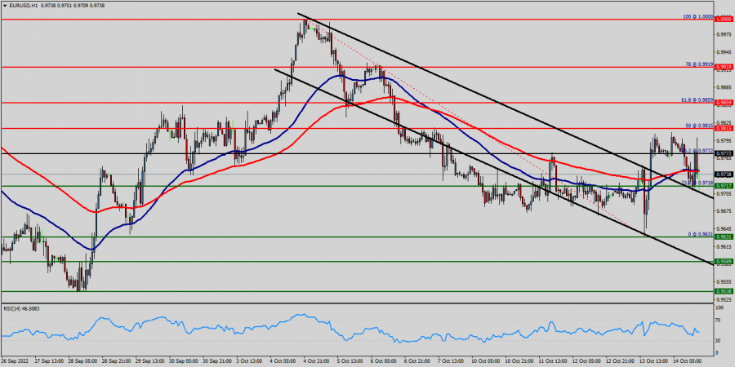Click the current price tag 0.9738
The height and width of the screenshot is (367, 735).
(x=724, y=174)
